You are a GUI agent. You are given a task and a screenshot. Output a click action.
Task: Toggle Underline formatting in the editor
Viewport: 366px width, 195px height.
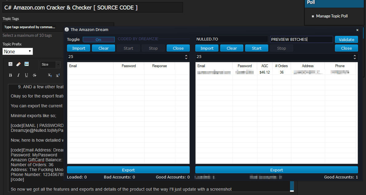(x=26, y=75)
